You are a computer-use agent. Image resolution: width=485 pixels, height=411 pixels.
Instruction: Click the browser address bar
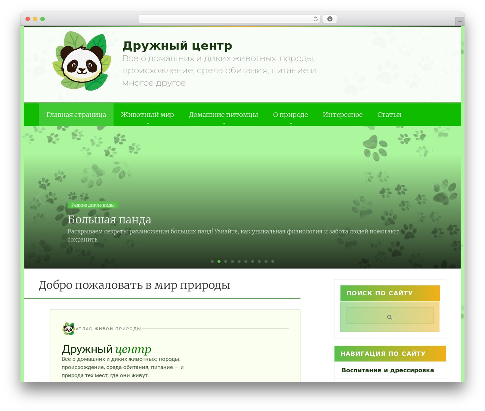click(x=230, y=19)
